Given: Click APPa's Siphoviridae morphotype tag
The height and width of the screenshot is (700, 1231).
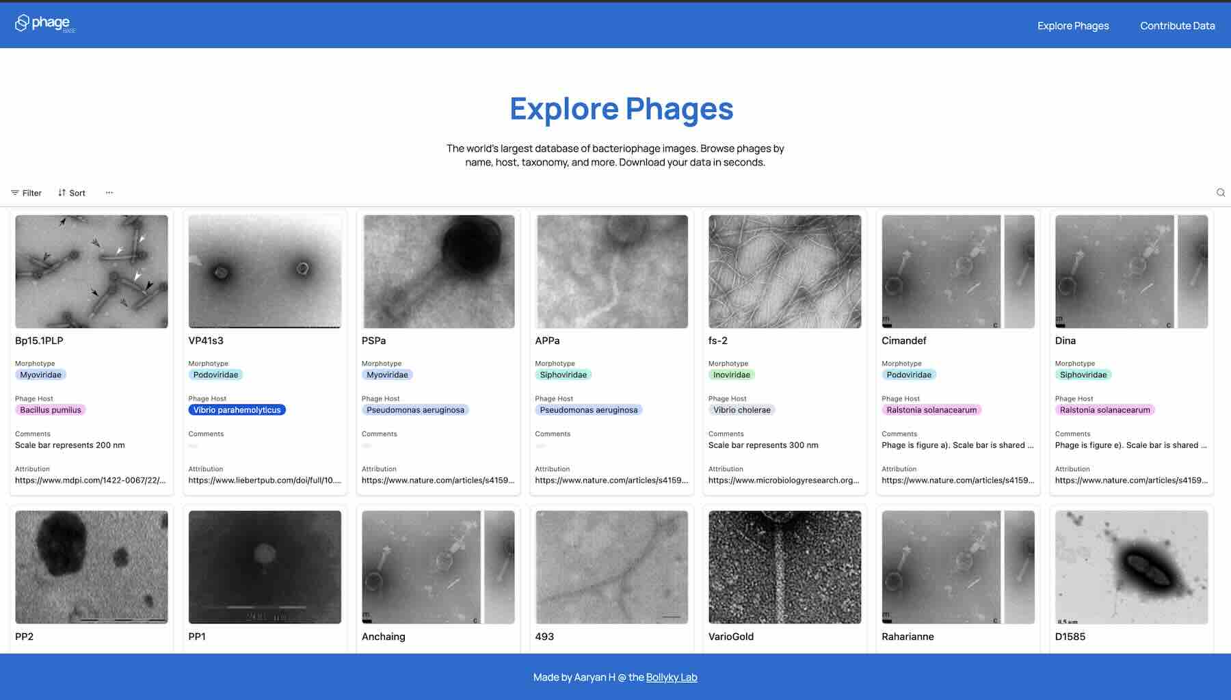Looking at the screenshot, I should (564, 375).
